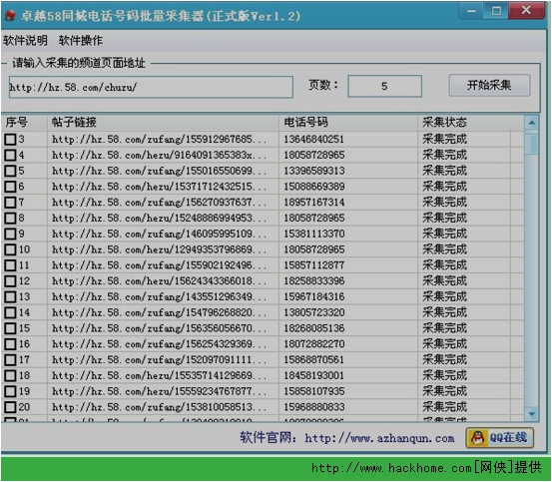Select phone number 18268085136

coord(314,328)
